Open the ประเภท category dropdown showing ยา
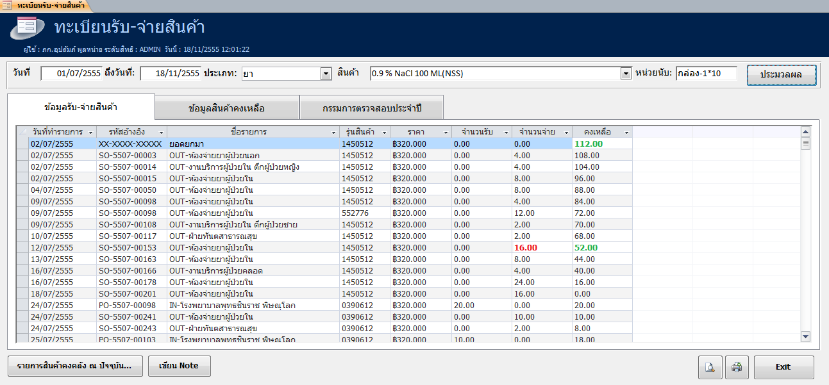The height and width of the screenshot is (385, 829). coord(326,73)
